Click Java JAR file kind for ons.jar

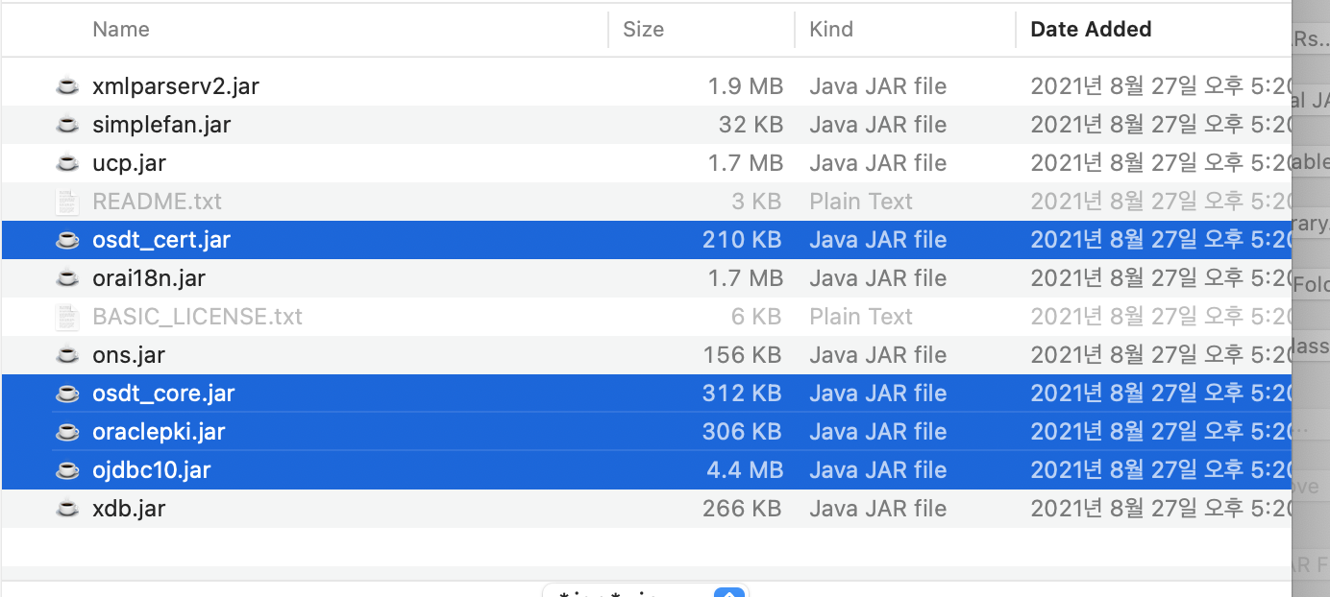(x=878, y=355)
